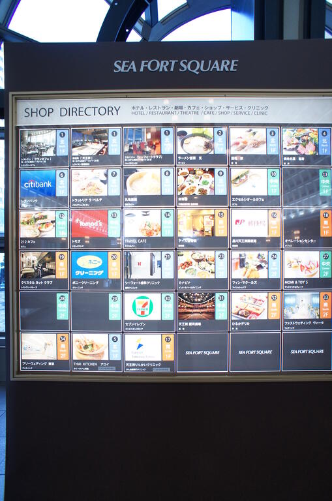Screen dimensions: 332x501
Task: Select the 'クリスタル ヨット クラブ' label
Action: [x=37, y=282]
